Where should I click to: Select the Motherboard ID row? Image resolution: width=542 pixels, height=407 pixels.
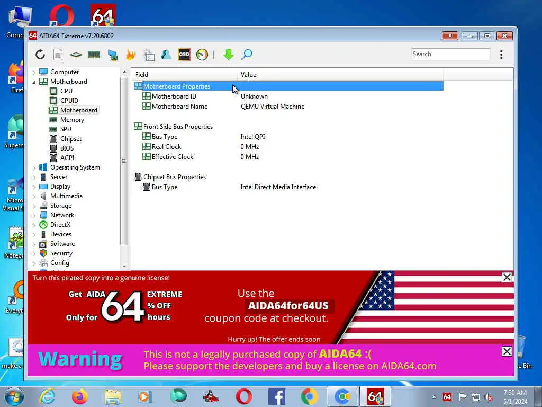[x=288, y=96]
